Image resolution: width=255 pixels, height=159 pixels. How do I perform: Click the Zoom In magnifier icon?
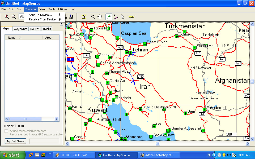[7, 17]
